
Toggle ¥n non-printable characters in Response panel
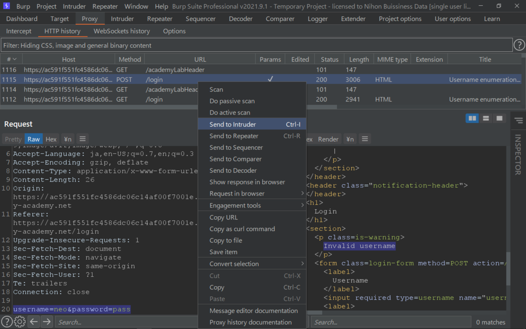(350, 139)
